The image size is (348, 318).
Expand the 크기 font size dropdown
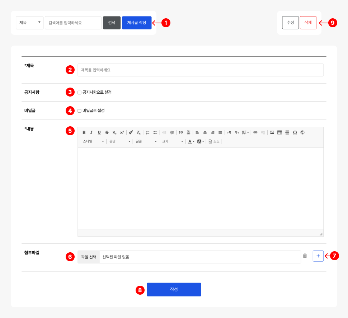tap(172, 141)
